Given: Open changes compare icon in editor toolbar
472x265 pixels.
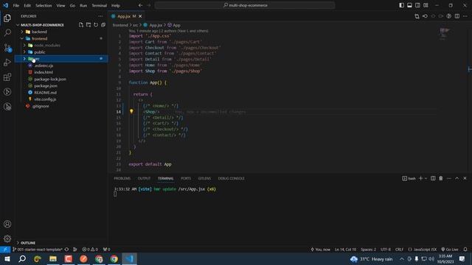Looking at the screenshot, I should pyautogui.click(x=417, y=16).
